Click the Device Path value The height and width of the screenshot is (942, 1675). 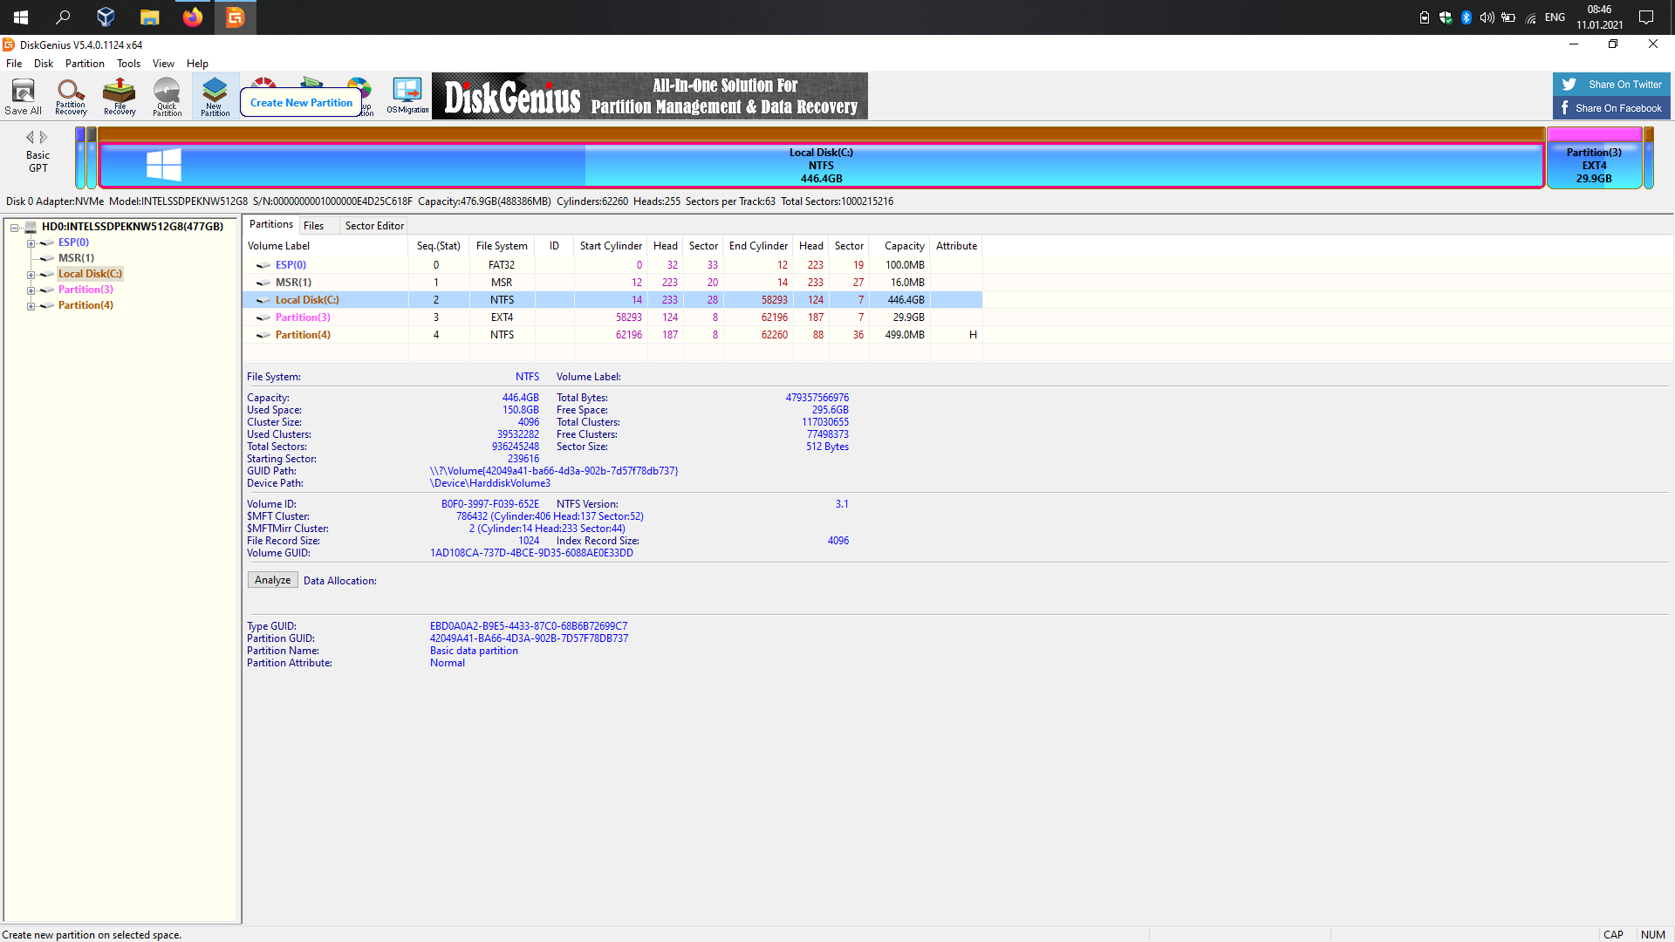(x=490, y=483)
